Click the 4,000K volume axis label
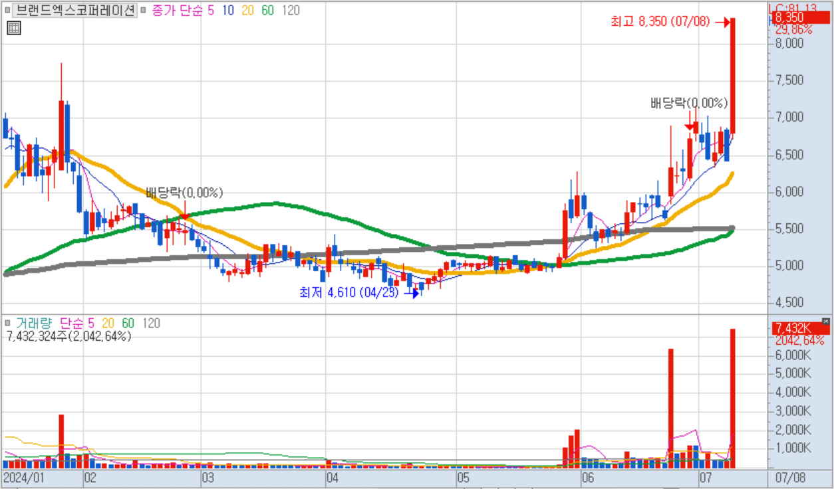This screenshot has width=834, height=489. click(793, 393)
